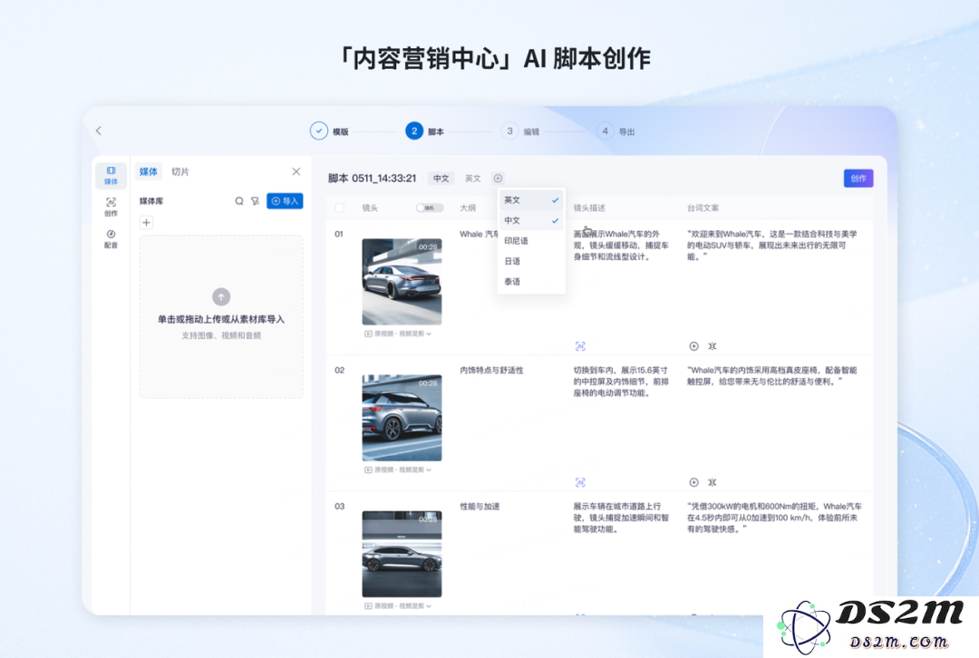Open shot 02 SUV video thumbnail
979x658 pixels.
[x=402, y=418]
